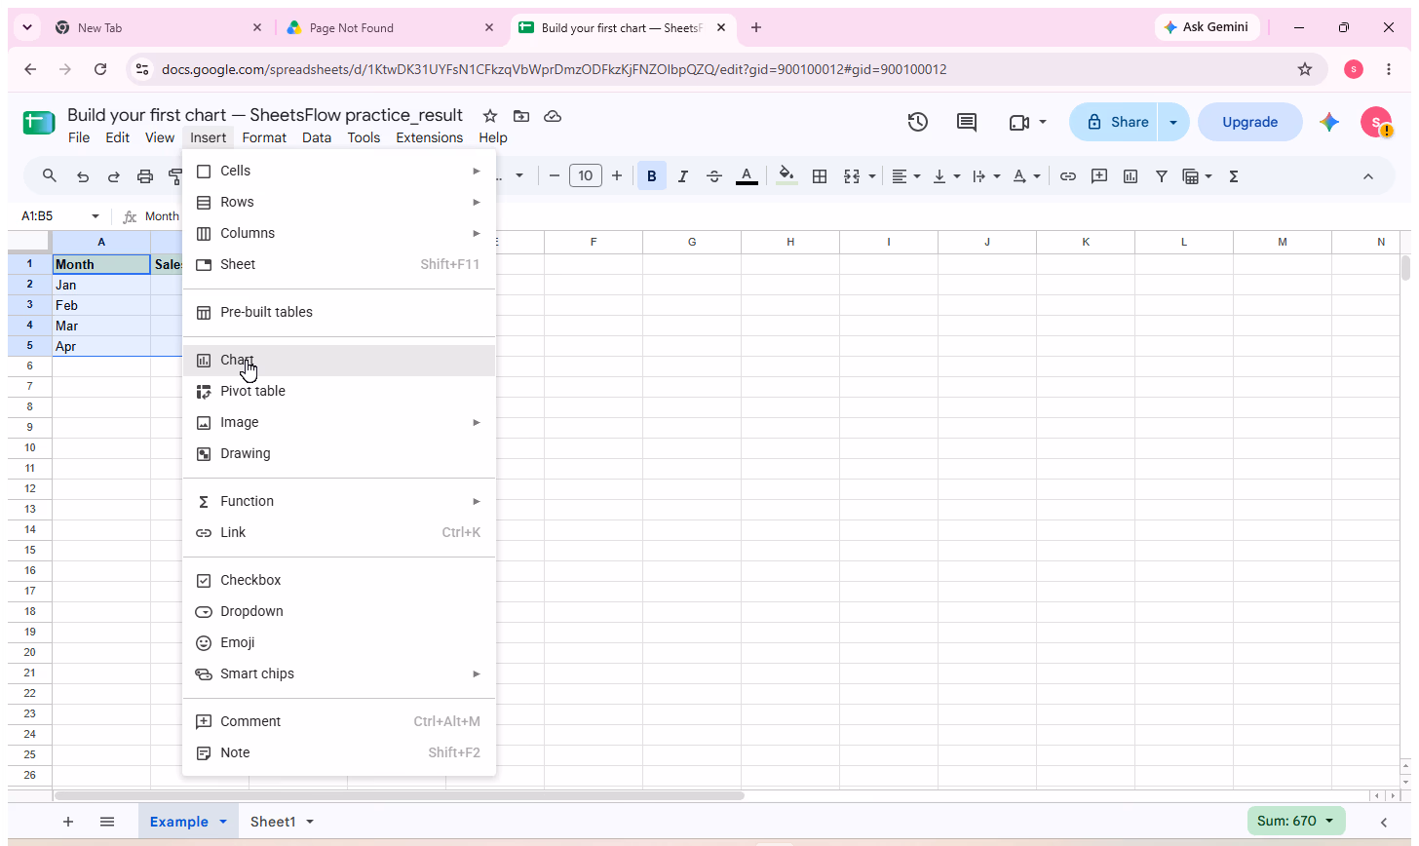Click the merge cells icon
This screenshot has height=846, width=1419.
coord(852,176)
